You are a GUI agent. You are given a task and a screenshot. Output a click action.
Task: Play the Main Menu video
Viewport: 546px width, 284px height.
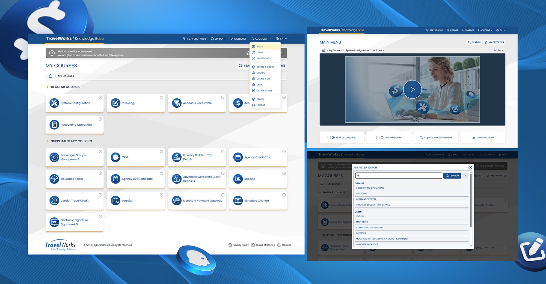413,89
